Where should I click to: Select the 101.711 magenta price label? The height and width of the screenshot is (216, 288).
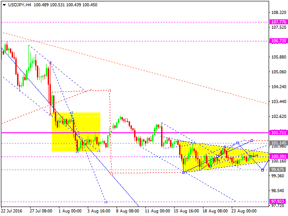pos(279,132)
